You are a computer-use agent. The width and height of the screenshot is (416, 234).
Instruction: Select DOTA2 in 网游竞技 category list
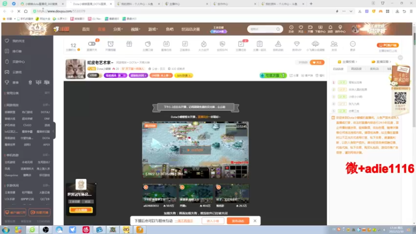coord(45,112)
